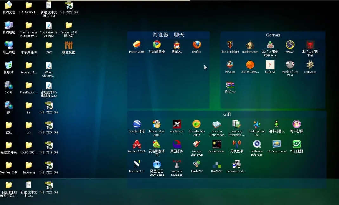The height and width of the screenshot is (205, 339).
Task: Launch Google 地球 icon
Action: [x=137, y=124]
